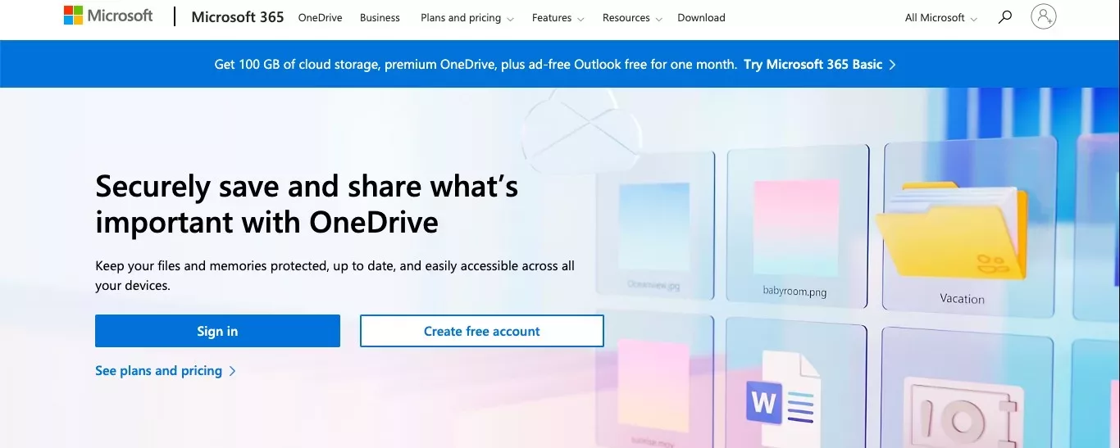
Task: Expand the Resources dropdown menu
Action: pos(632,18)
